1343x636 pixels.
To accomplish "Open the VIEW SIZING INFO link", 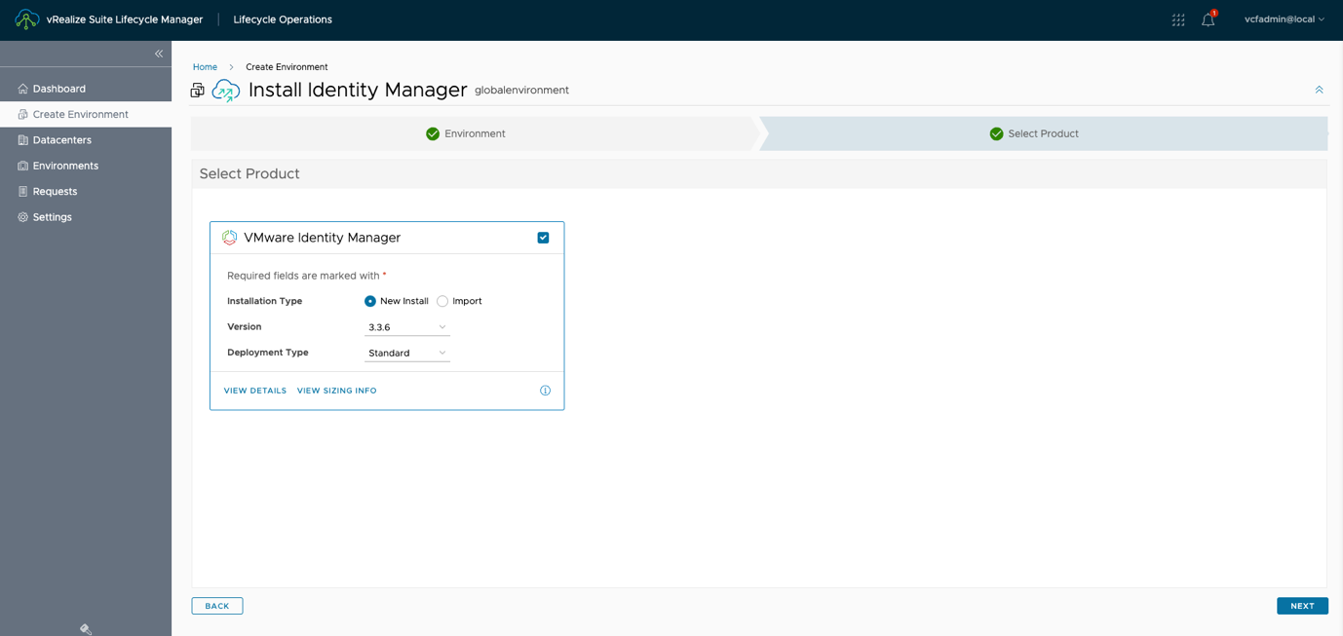I will 337,391.
